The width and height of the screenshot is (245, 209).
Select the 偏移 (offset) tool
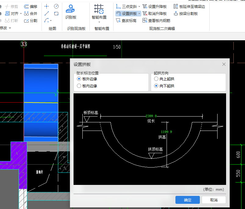pyautogui.click(x=31, y=6)
